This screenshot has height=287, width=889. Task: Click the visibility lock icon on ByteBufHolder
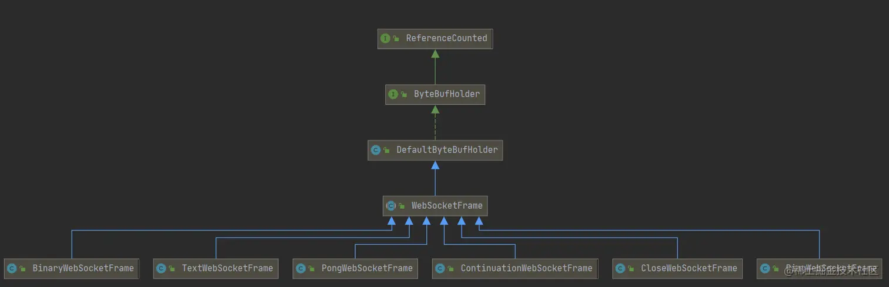click(x=405, y=95)
